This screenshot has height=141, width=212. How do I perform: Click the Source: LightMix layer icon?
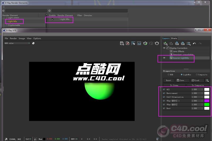coord(171,58)
